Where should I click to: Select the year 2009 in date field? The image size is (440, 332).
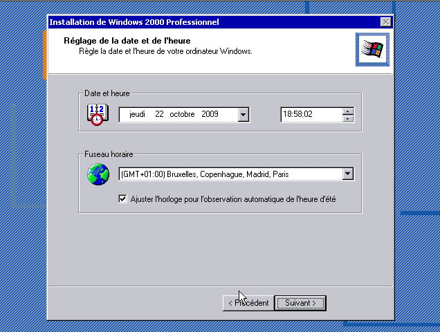click(x=210, y=114)
